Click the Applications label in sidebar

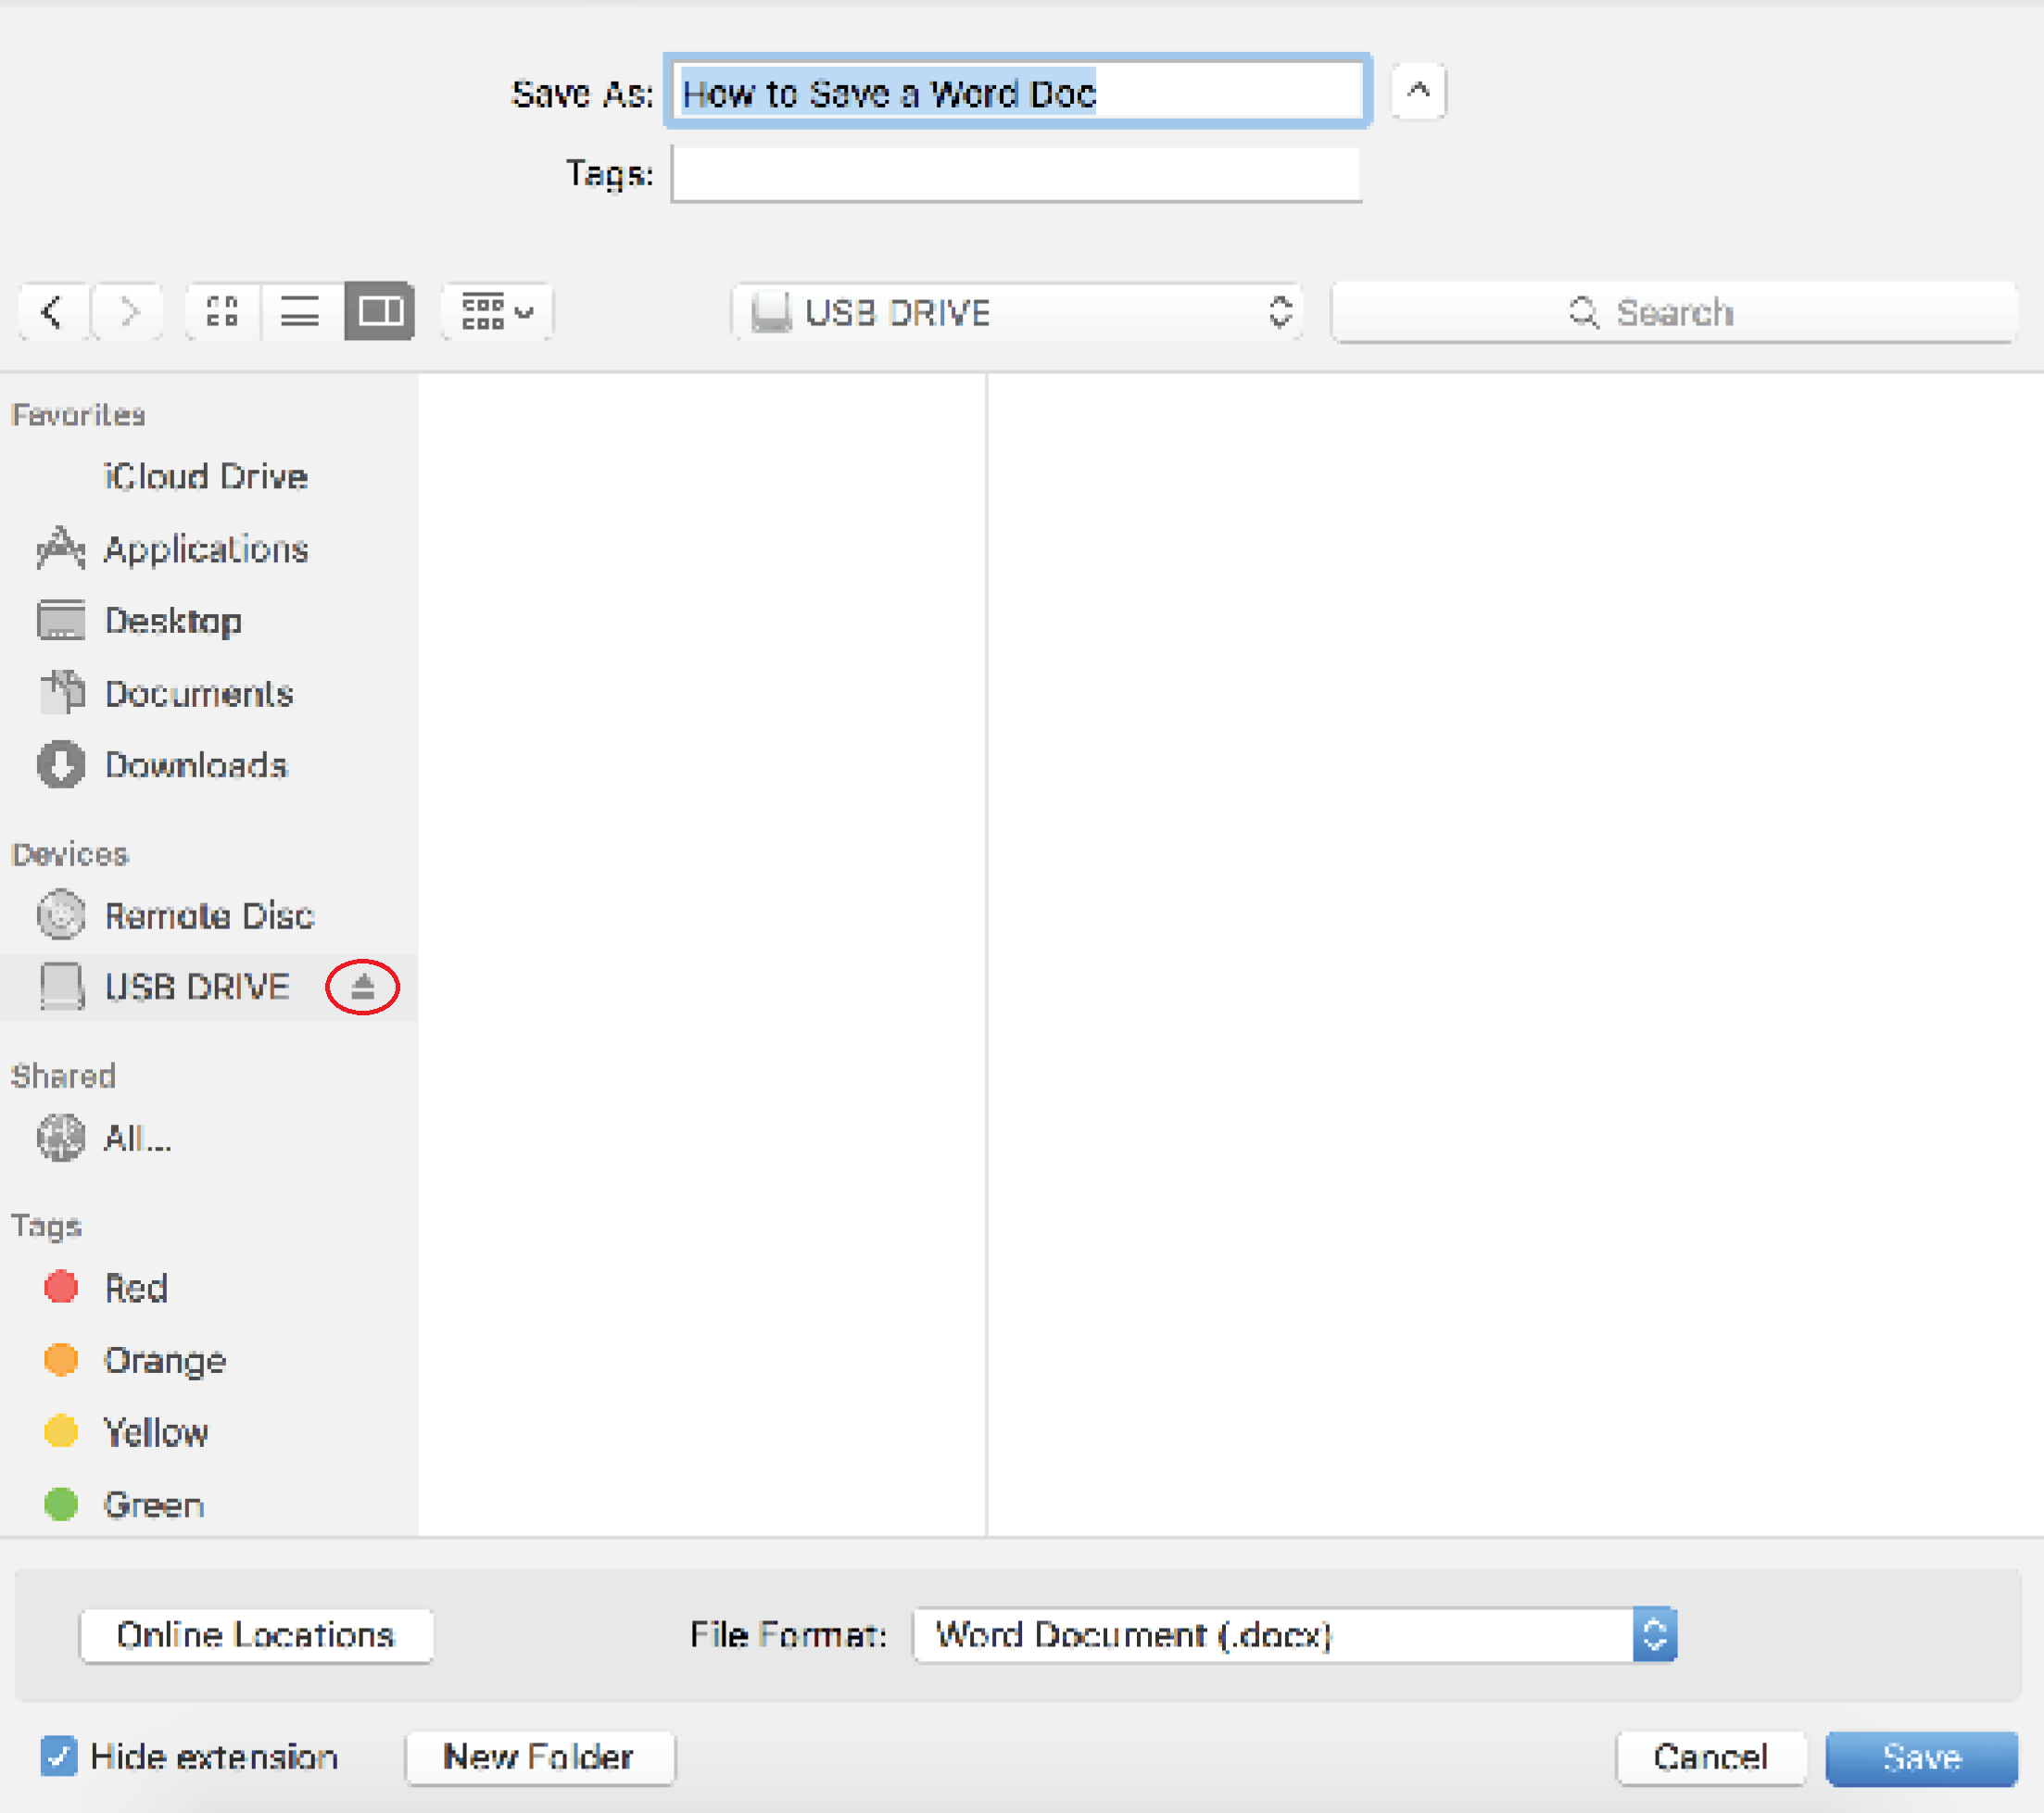click(x=207, y=550)
